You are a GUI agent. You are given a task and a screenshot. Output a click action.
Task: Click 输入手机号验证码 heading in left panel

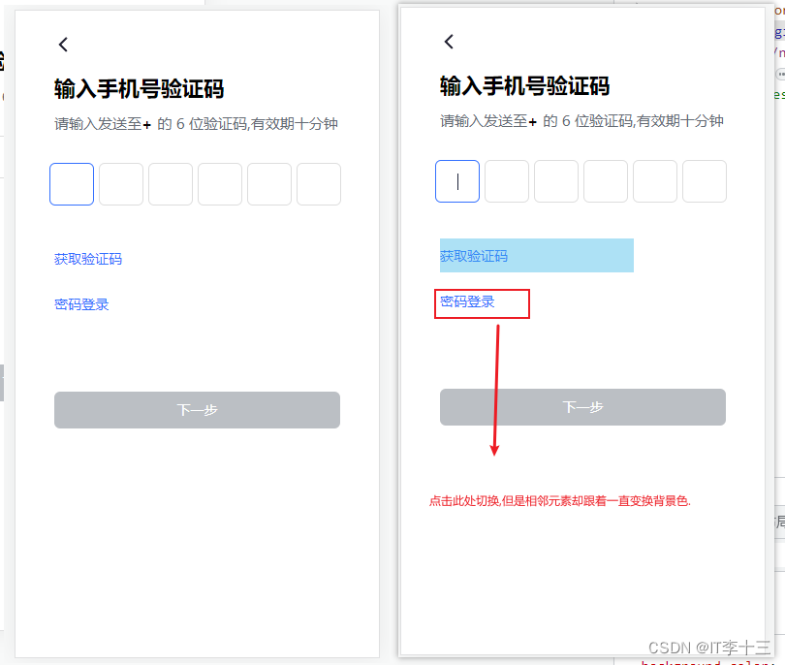tap(140, 88)
